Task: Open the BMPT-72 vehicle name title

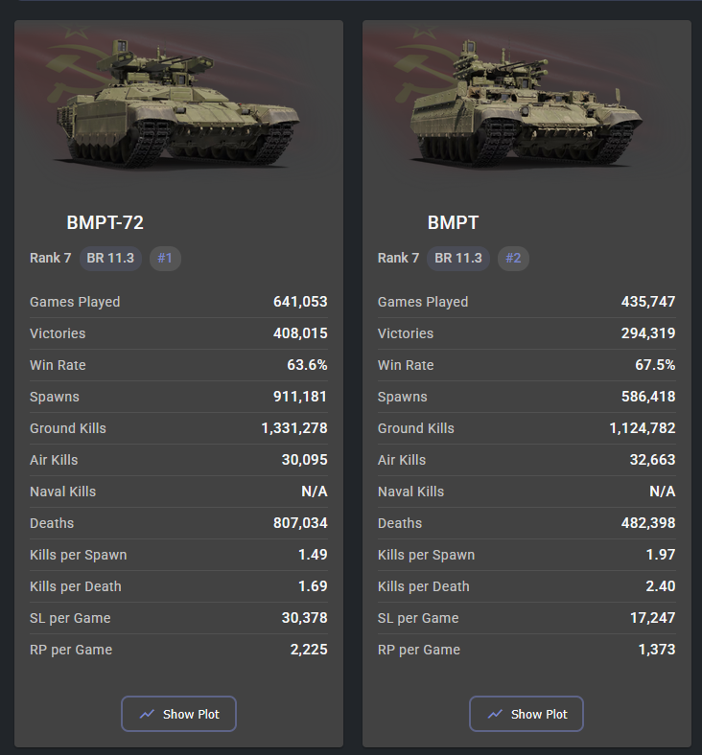Action: point(105,223)
